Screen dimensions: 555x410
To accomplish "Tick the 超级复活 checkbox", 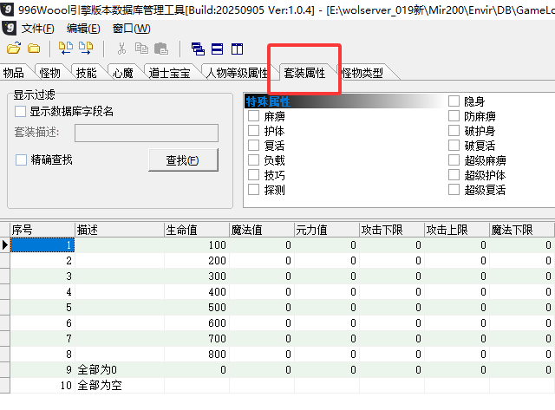I will [x=454, y=189].
